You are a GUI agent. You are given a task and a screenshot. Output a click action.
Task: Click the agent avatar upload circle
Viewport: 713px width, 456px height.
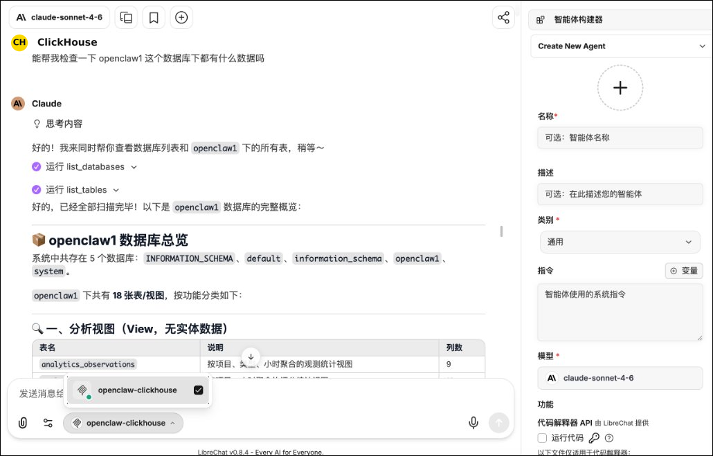coord(620,88)
